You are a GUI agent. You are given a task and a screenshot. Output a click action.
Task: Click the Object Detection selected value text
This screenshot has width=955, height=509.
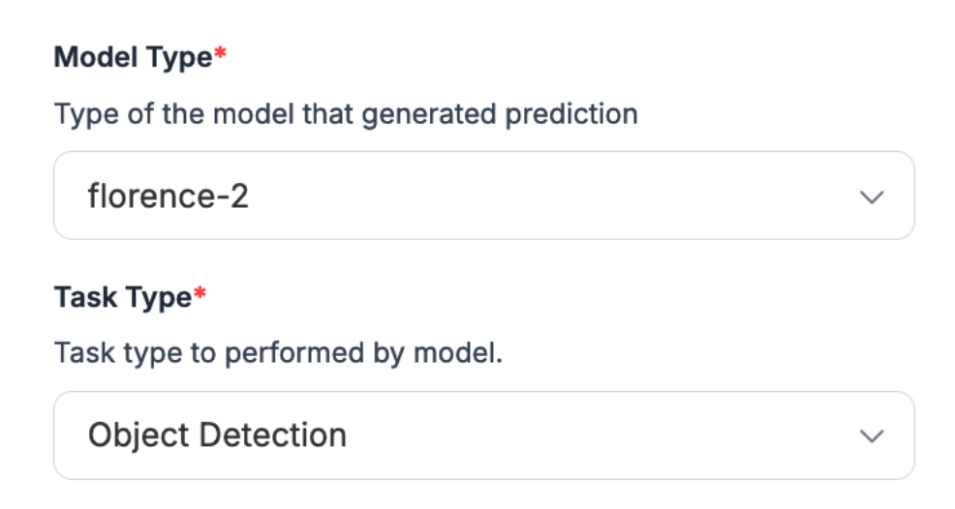click(217, 435)
